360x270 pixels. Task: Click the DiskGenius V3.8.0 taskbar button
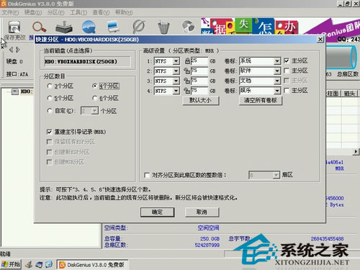tap(92, 264)
